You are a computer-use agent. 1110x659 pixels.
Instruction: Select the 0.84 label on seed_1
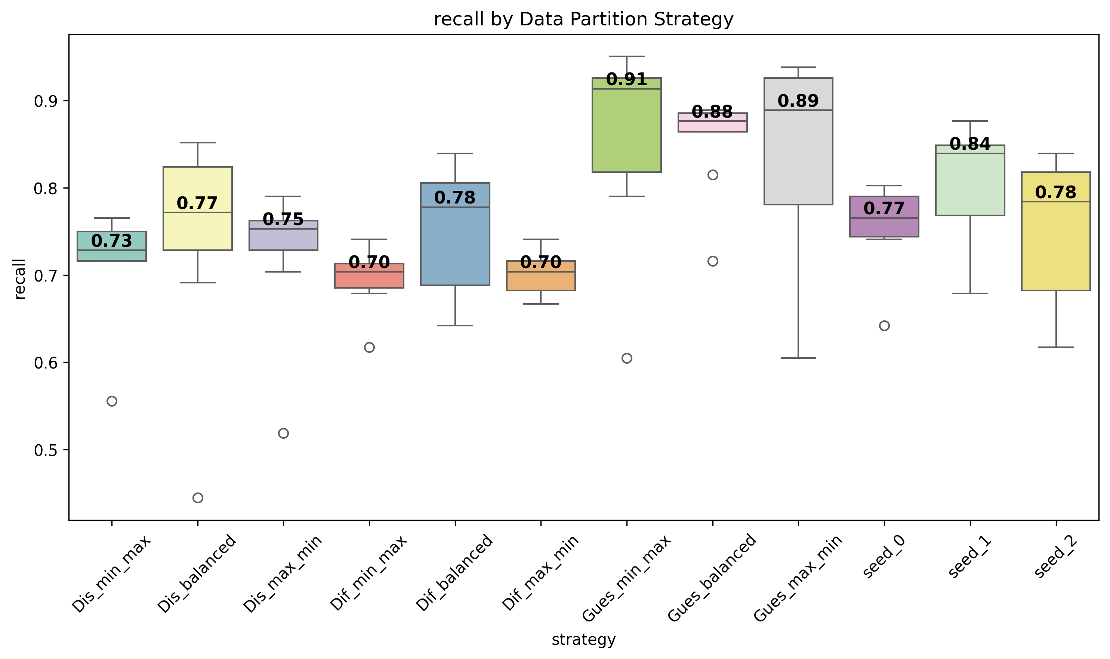click(969, 144)
